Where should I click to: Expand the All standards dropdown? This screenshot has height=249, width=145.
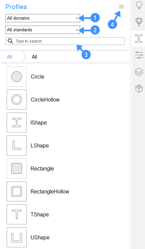tap(43, 30)
